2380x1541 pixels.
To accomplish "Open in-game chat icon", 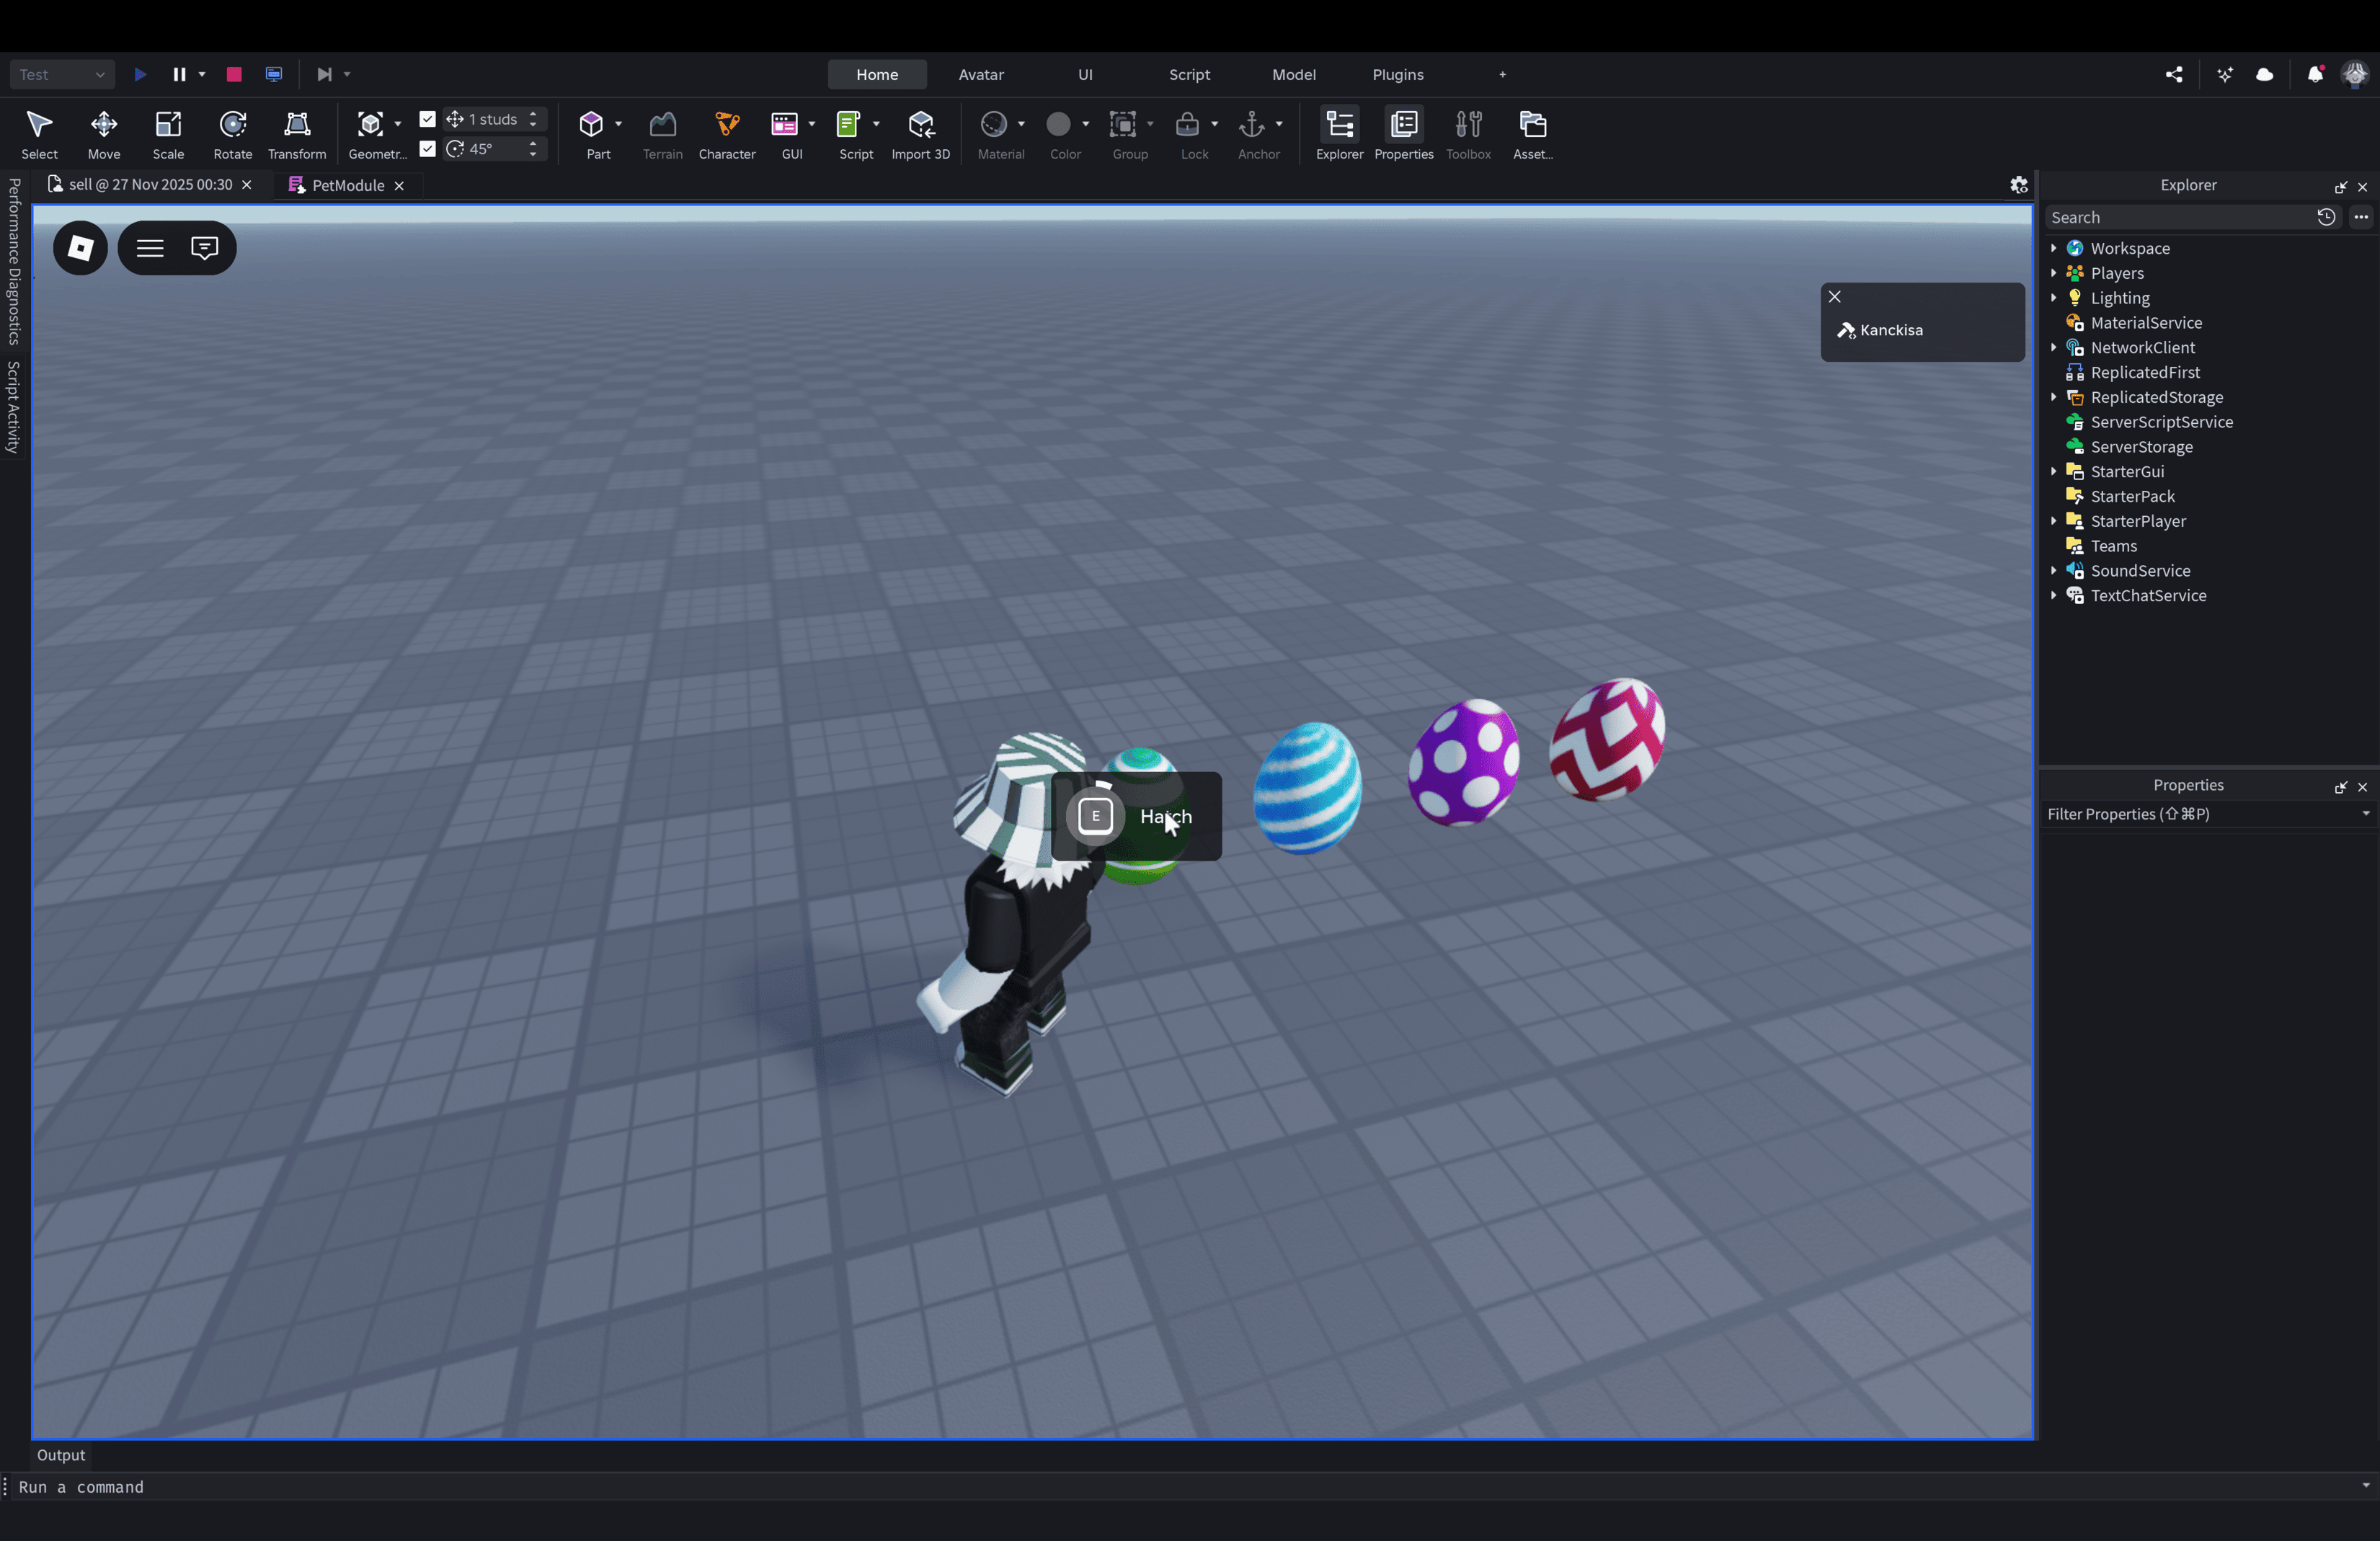I will (x=204, y=248).
